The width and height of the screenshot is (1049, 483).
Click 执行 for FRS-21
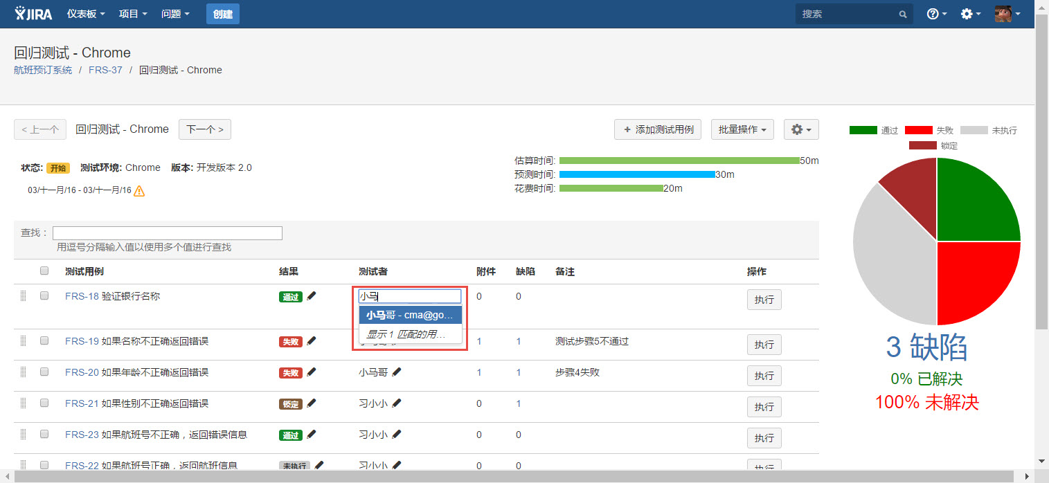764,407
